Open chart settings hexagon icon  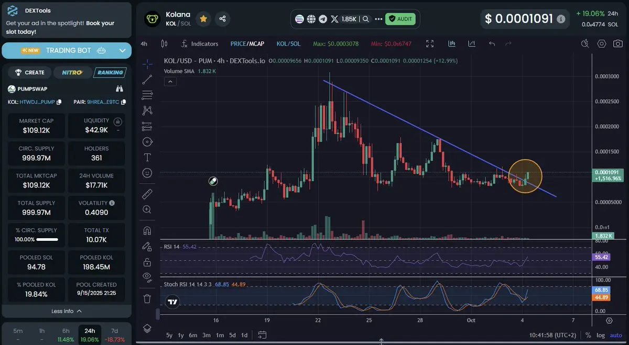point(602,44)
